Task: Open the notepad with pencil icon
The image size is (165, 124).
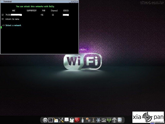Action: [56, 120]
